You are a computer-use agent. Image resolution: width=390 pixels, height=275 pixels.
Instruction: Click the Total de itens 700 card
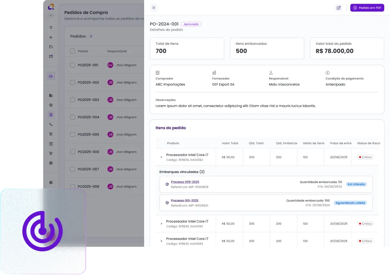coord(187,48)
